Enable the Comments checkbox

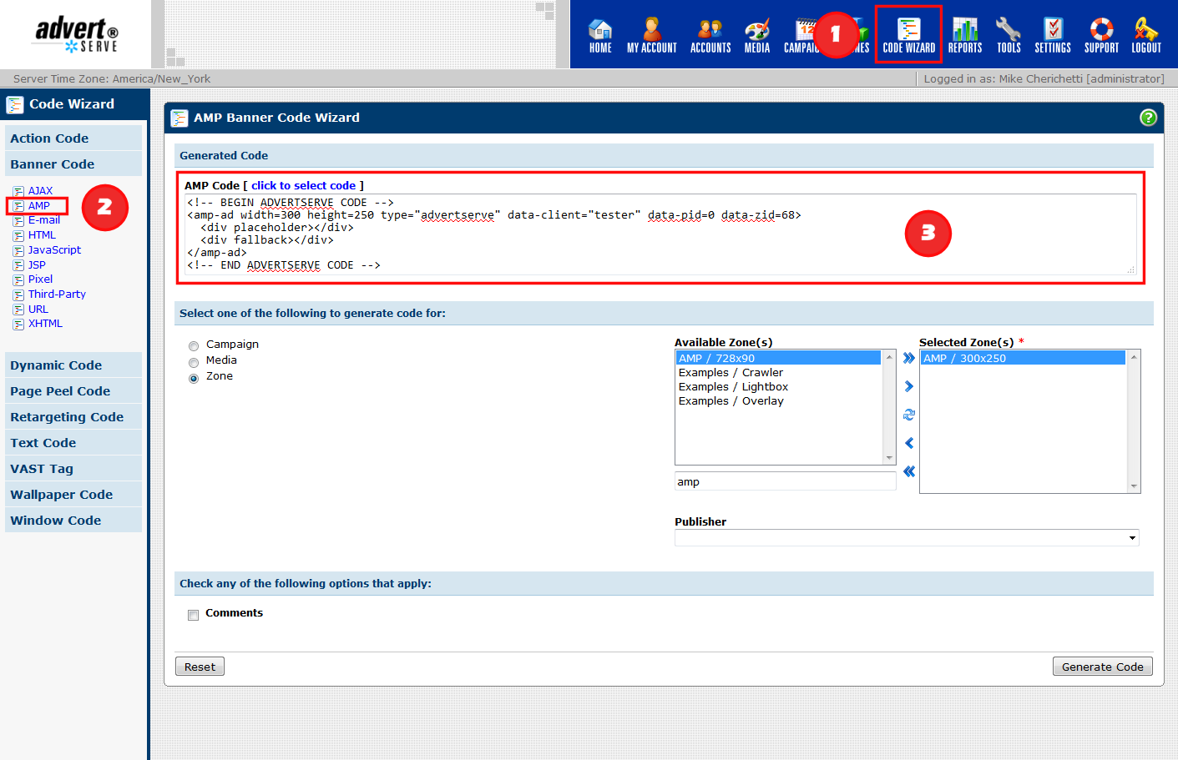point(194,616)
